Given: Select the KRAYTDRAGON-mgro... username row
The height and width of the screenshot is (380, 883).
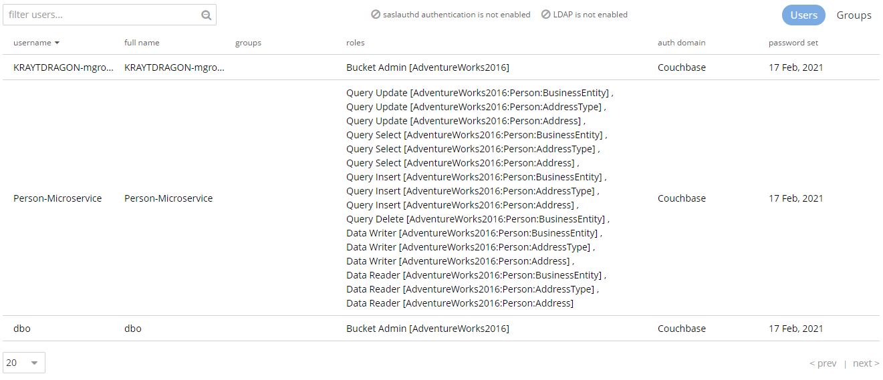Looking at the screenshot, I should tap(64, 67).
